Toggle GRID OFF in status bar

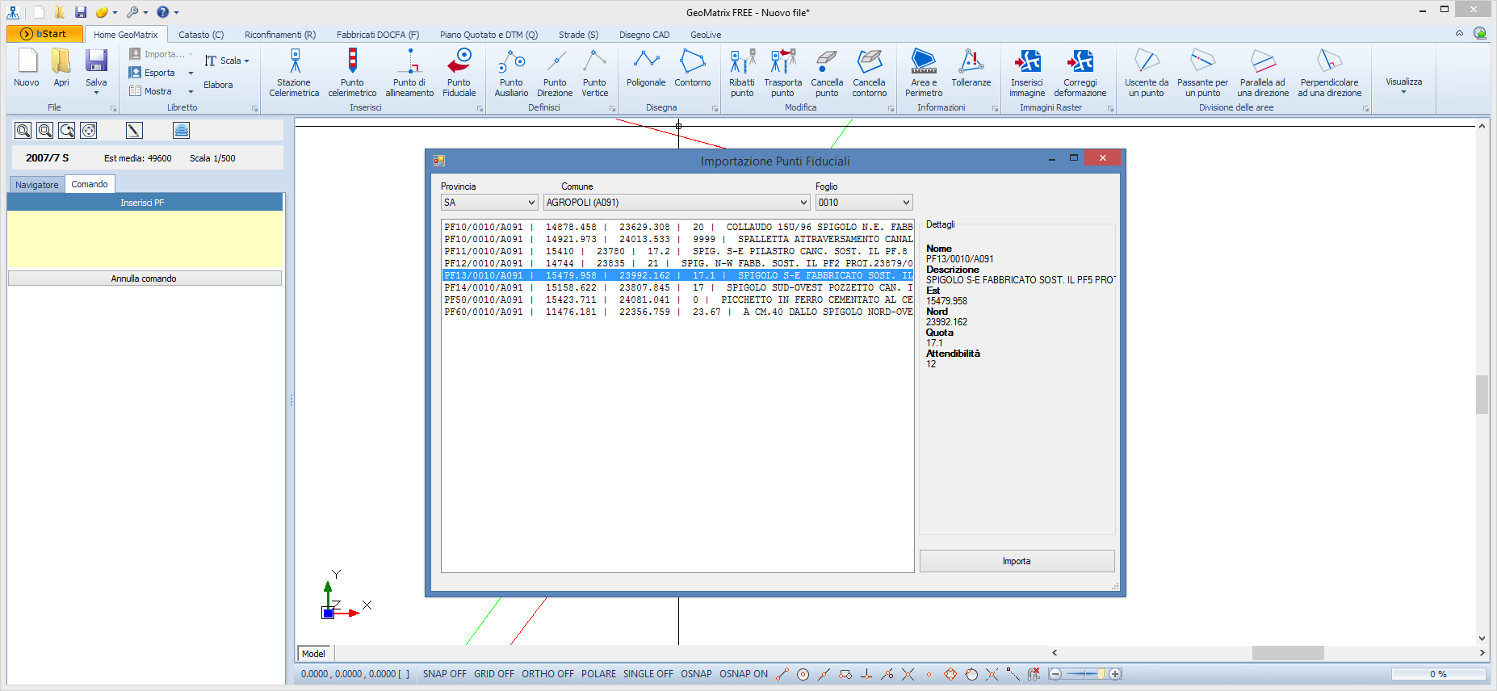point(494,674)
